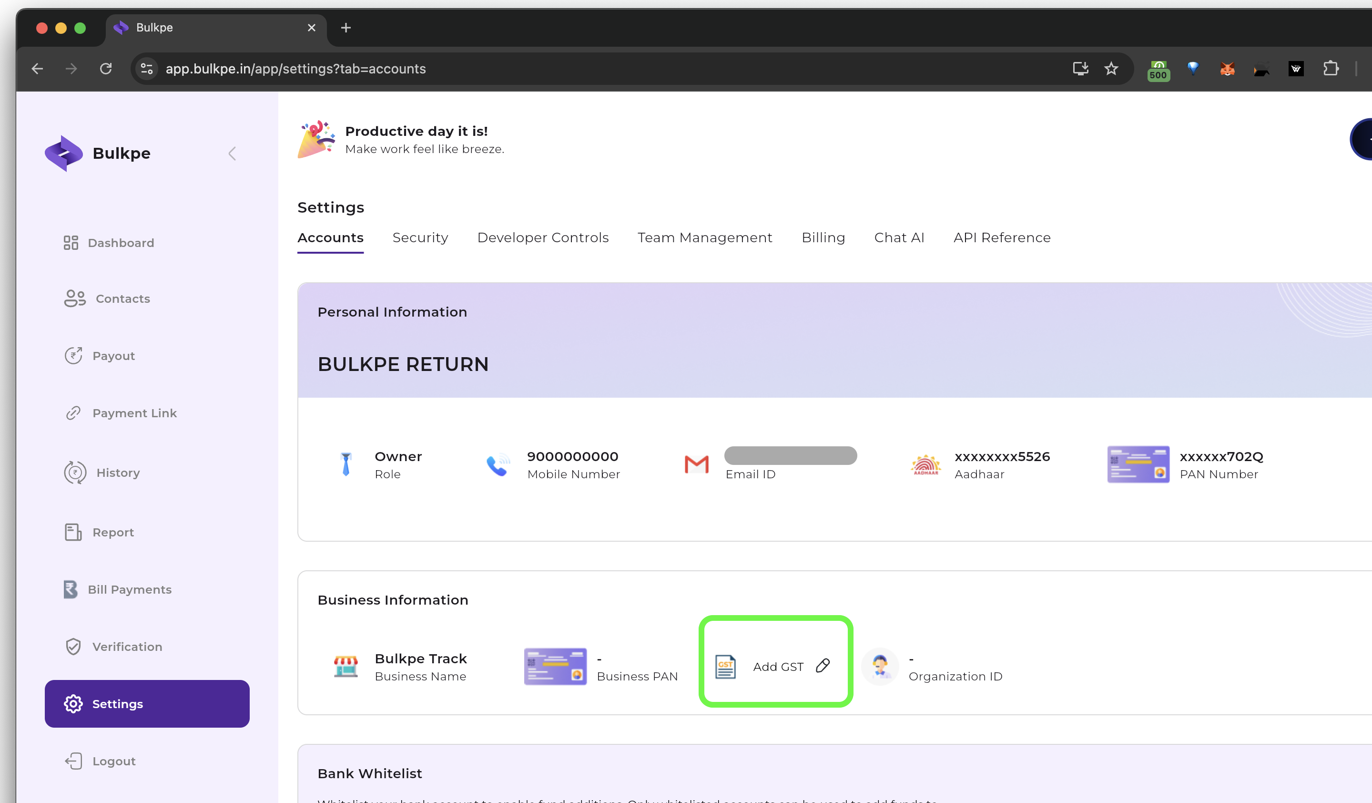The image size is (1372, 803).
Task: Open the Dashboard from the sidebar
Action: 120,242
